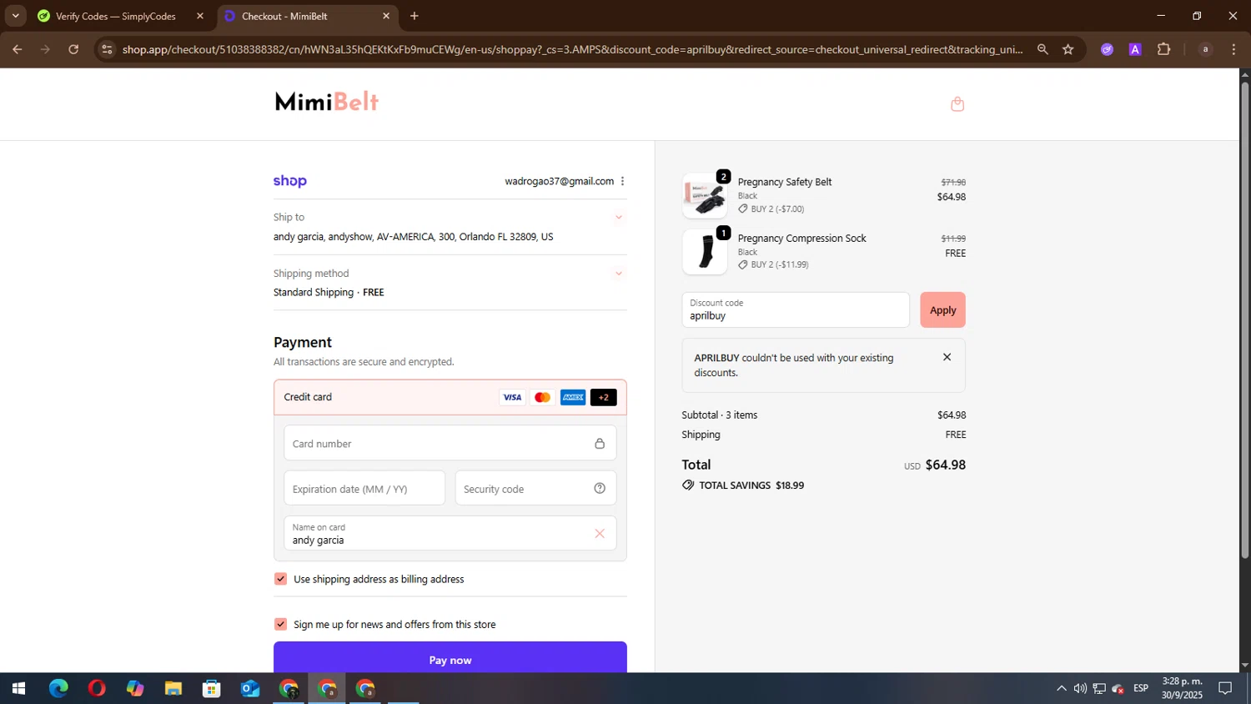This screenshot has width=1251, height=704.
Task: Expand the Shipping method chevron
Action: point(619,274)
